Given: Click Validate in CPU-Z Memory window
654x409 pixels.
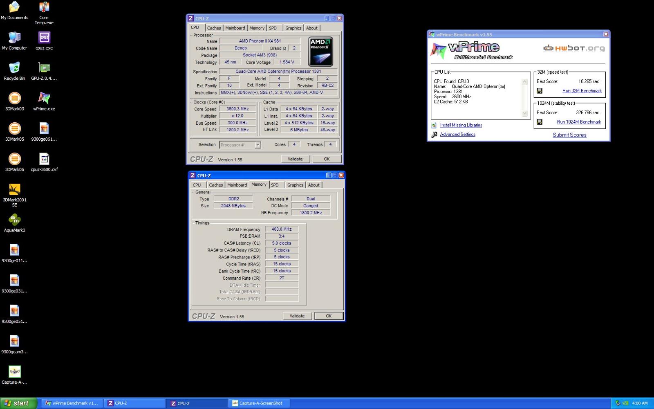Looking at the screenshot, I should (x=297, y=316).
